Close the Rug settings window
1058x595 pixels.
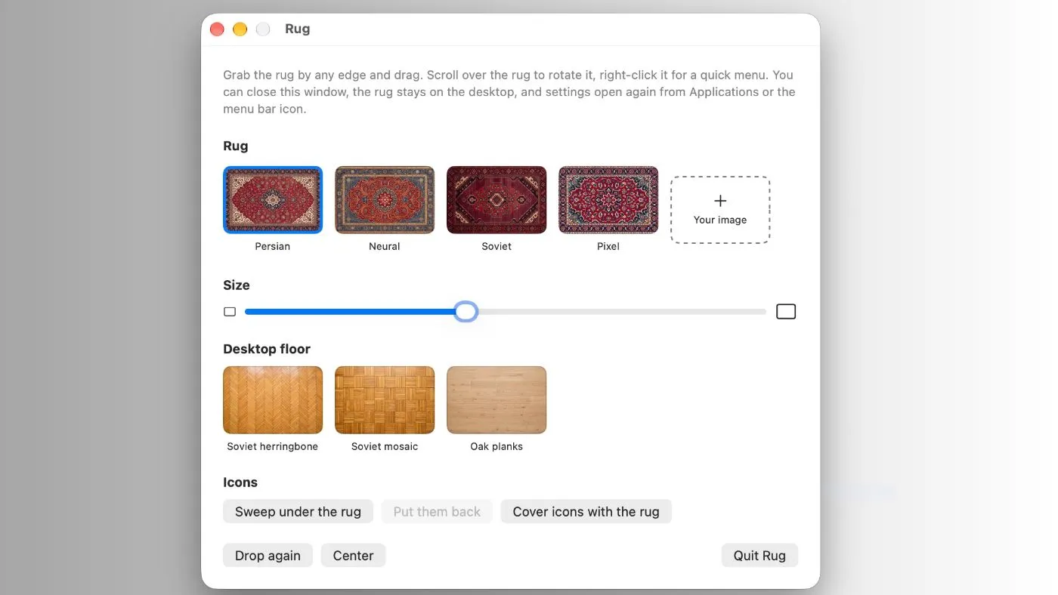217,29
